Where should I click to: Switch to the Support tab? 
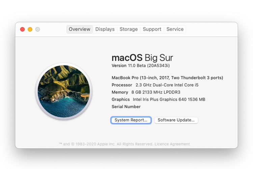pos(152,29)
